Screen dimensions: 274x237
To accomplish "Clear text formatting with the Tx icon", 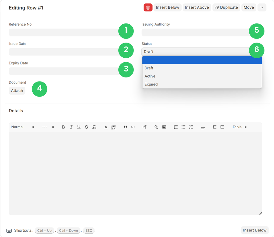I will click(x=94, y=127).
